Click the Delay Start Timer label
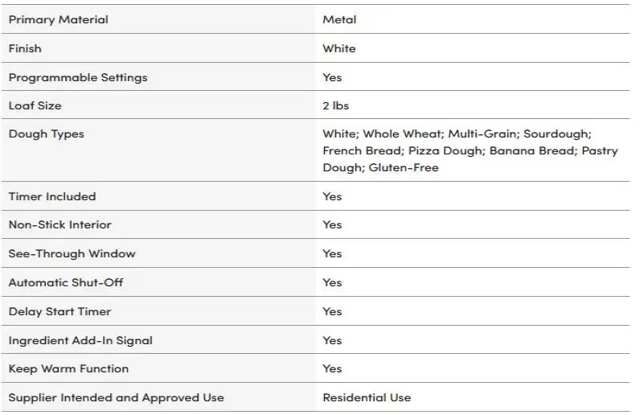 pos(59,311)
